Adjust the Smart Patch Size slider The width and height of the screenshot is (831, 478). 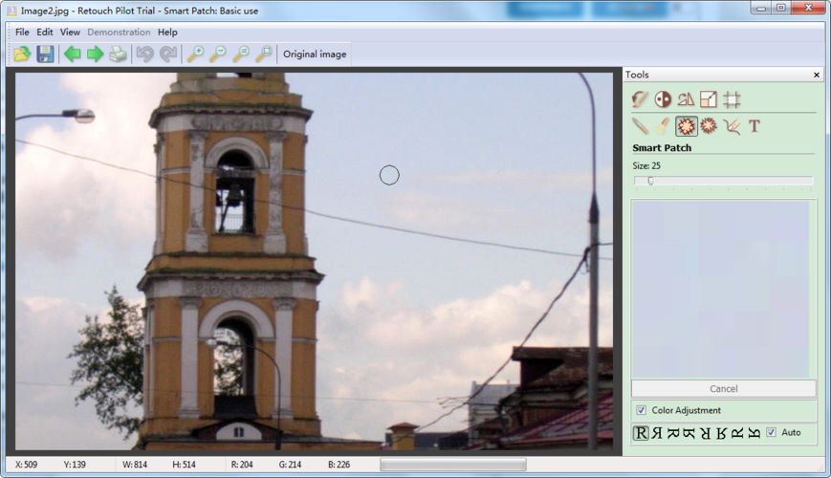(x=650, y=181)
